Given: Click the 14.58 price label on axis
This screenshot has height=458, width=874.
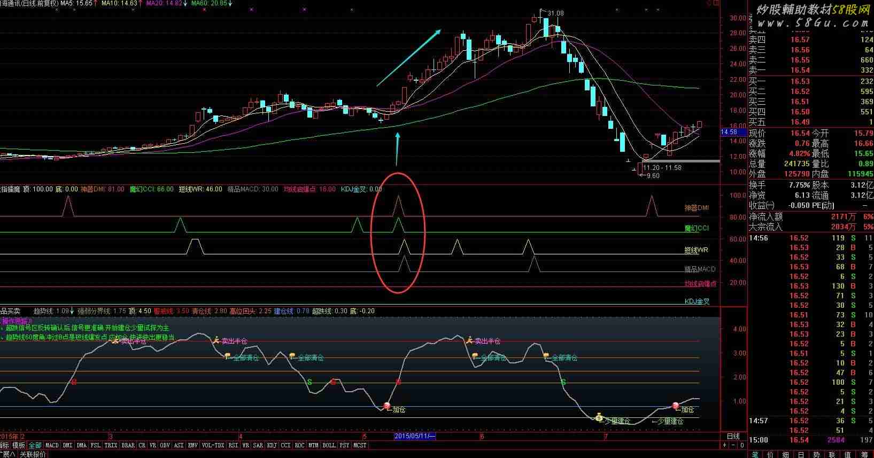Looking at the screenshot, I should 729,132.
